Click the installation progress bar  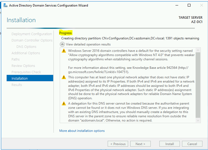pyautogui.click(x=101, y=28)
